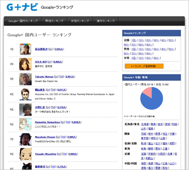Click the sunglasses cartoon avatar at rank 4

26,94
